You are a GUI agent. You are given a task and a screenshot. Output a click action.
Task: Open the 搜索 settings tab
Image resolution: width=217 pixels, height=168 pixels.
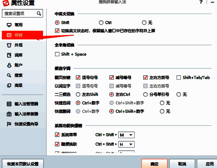(x=22, y=75)
